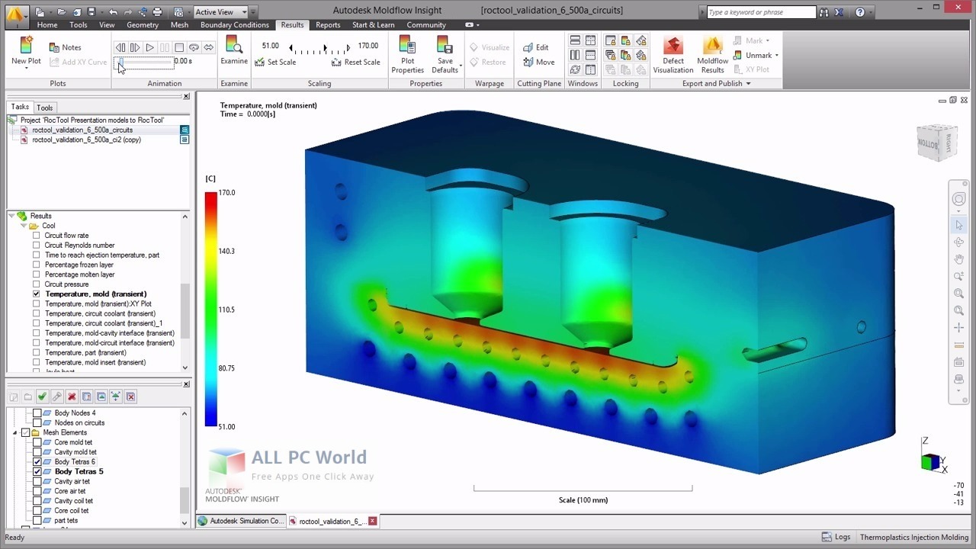Switch to the Autodesk Simulation tab at bottom

tap(242, 521)
